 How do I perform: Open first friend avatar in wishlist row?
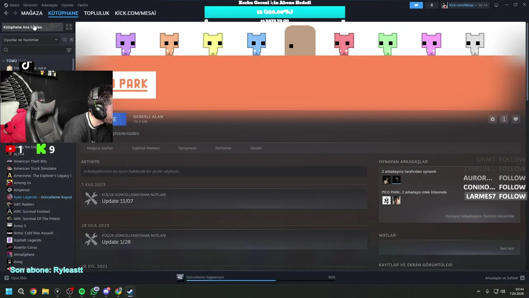coord(386,200)
